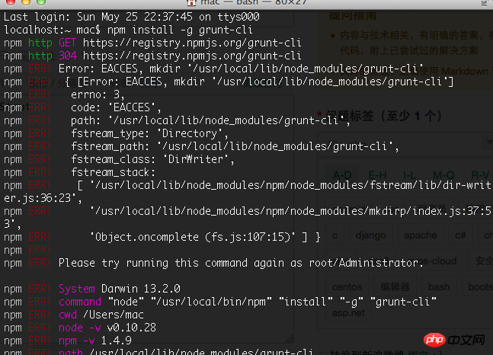The image size is (493, 355).
Task: Click the magenta '304' status code
Action: [x=68, y=56]
